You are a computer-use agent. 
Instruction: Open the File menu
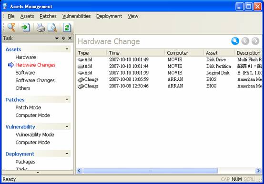pos(11,16)
